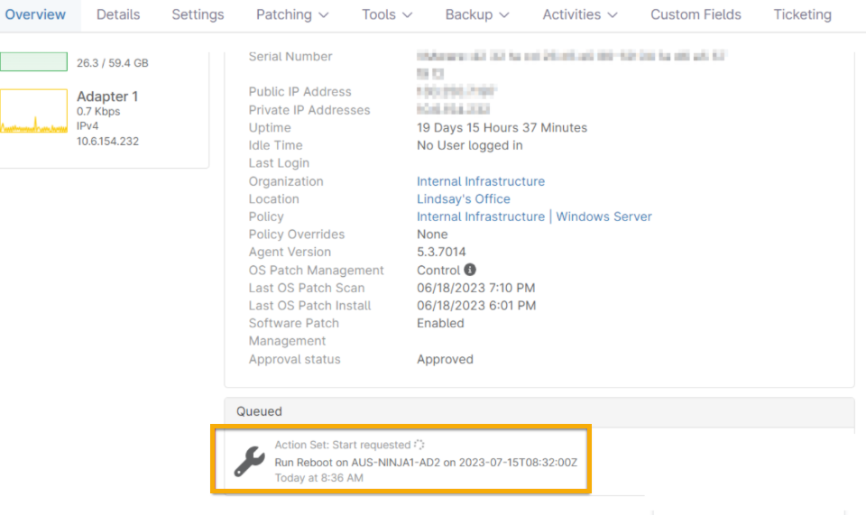Click the Adapter 1 network graph thumbnail
The width and height of the screenshot is (866, 515).
(34, 111)
